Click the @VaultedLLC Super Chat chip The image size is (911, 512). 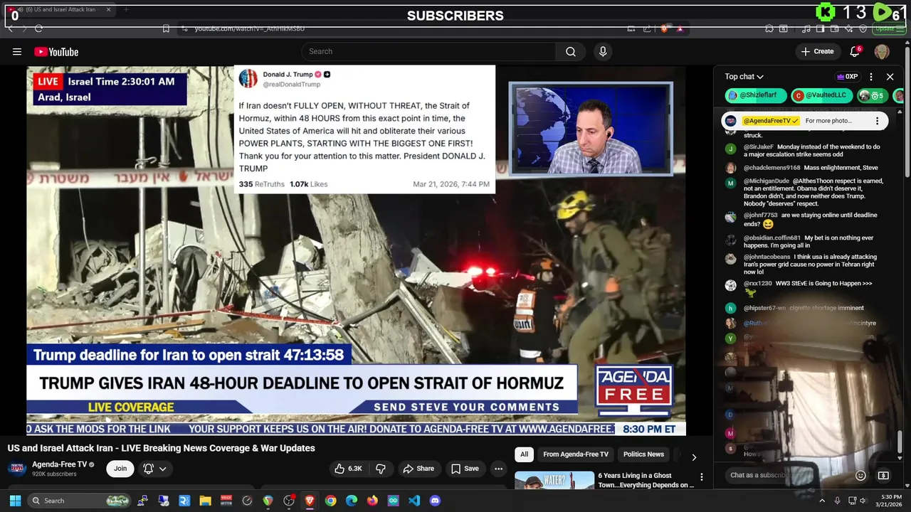point(822,95)
